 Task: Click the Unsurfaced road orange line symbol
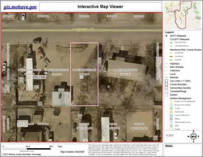point(171,56)
